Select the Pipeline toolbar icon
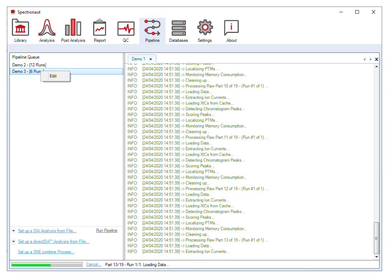Viewport: 389px width, 278px height. pos(152,31)
